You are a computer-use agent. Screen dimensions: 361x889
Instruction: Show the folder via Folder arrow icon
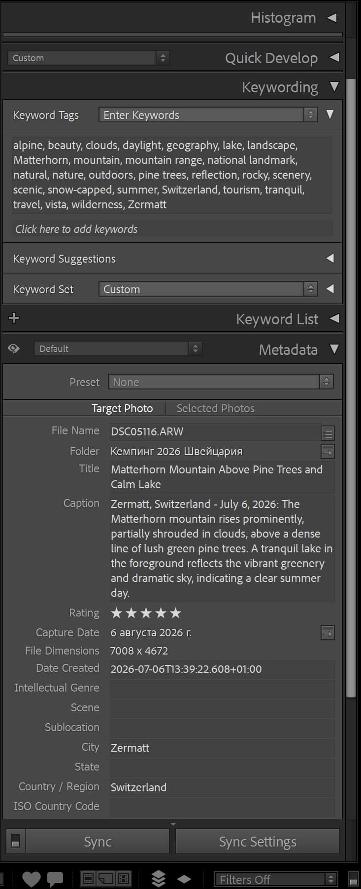coord(328,451)
